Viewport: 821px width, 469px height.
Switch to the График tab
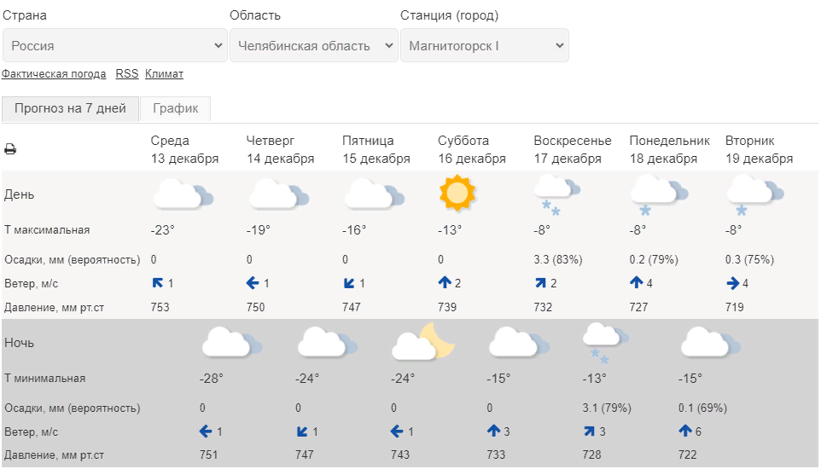point(176,108)
